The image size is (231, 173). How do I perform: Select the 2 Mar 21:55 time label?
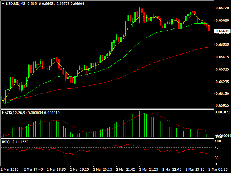149,169
